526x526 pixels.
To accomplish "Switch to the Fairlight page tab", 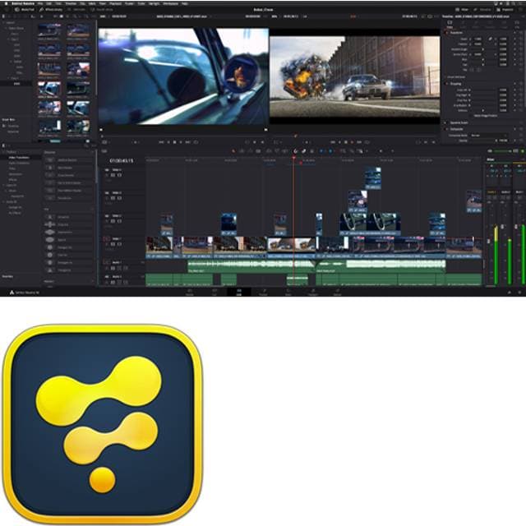I will (312, 292).
